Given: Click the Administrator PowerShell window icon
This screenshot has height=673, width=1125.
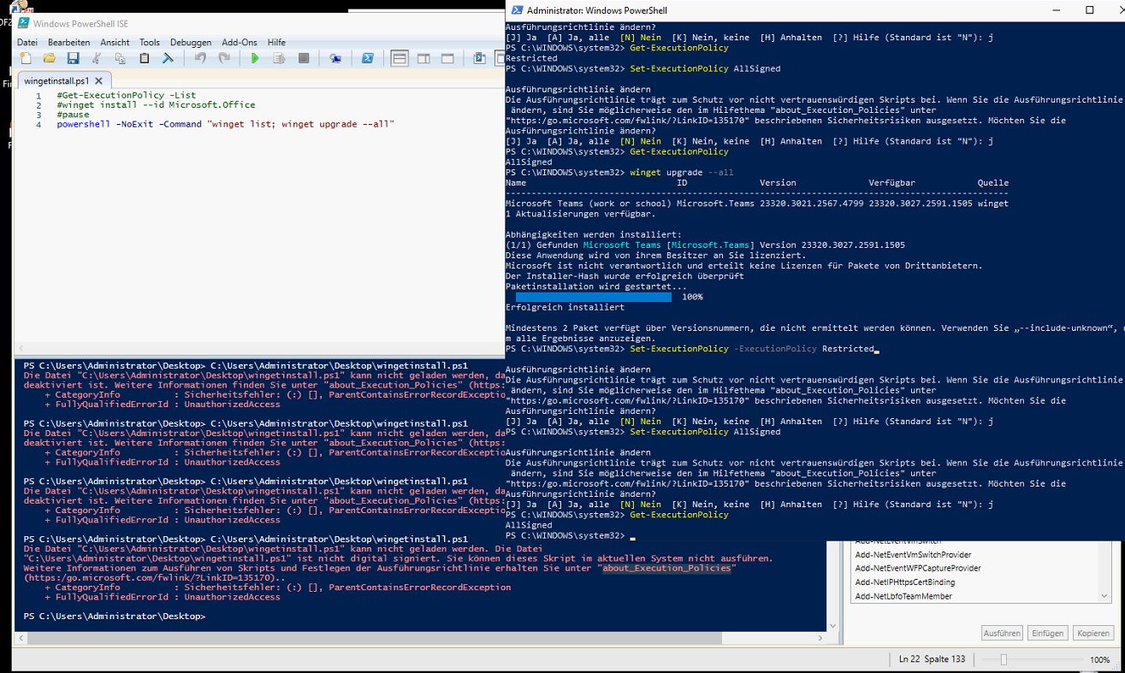Looking at the screenshot, I should [x=516, y=10].
